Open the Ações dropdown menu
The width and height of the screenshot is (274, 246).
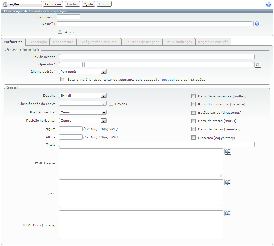pos(22,4)
